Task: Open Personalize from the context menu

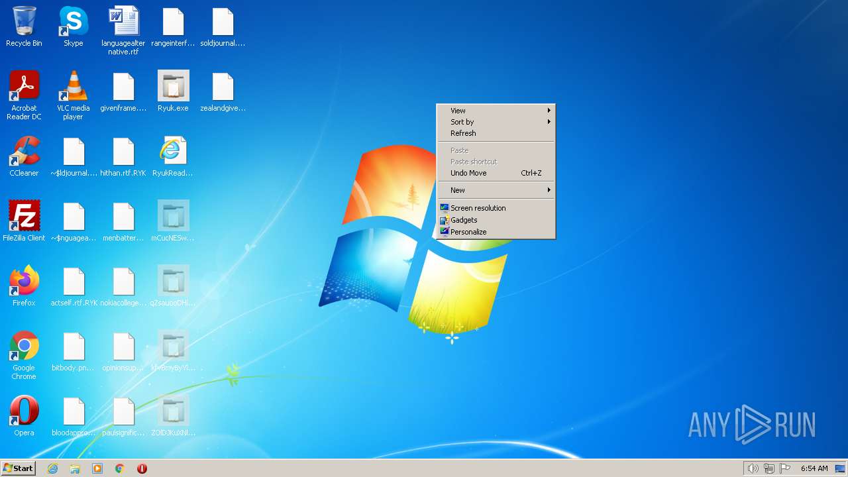Action: click(496, 232)
